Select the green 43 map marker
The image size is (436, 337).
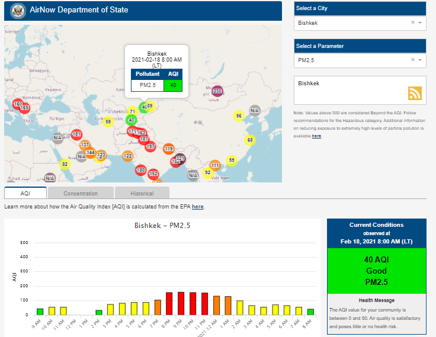[x=132, y=120]
